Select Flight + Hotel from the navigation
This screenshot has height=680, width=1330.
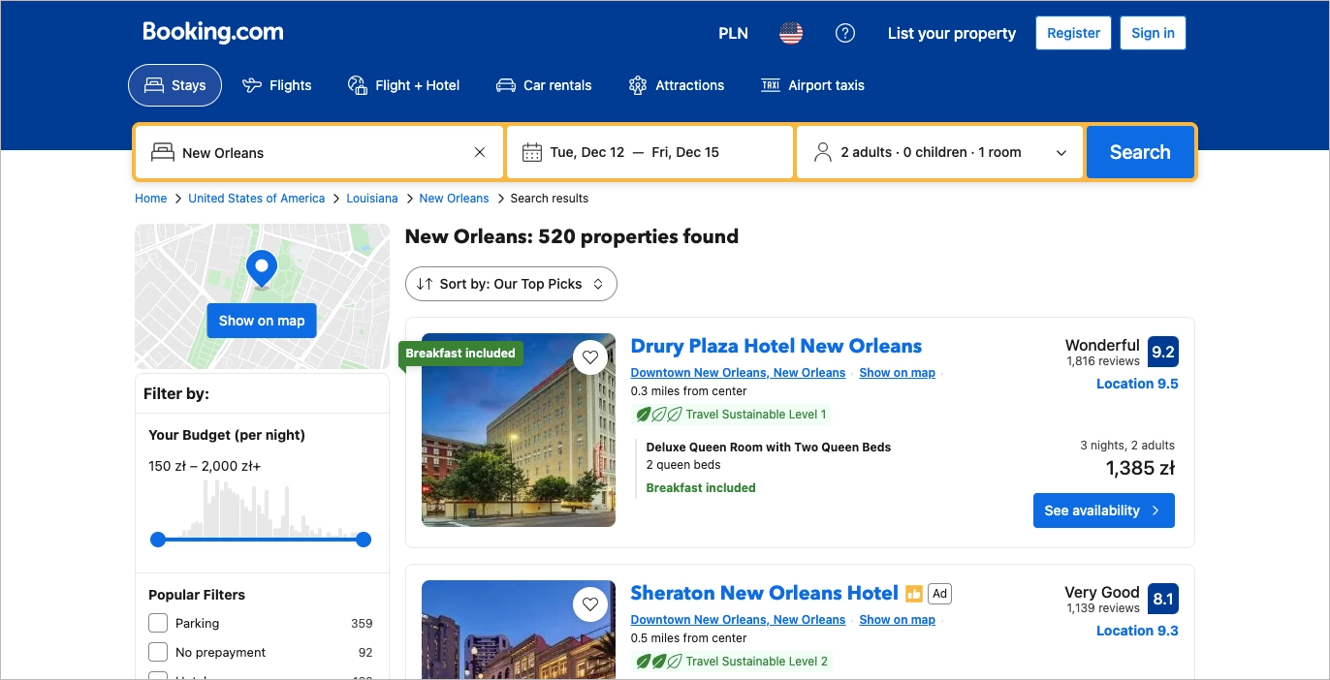point(403,84)
